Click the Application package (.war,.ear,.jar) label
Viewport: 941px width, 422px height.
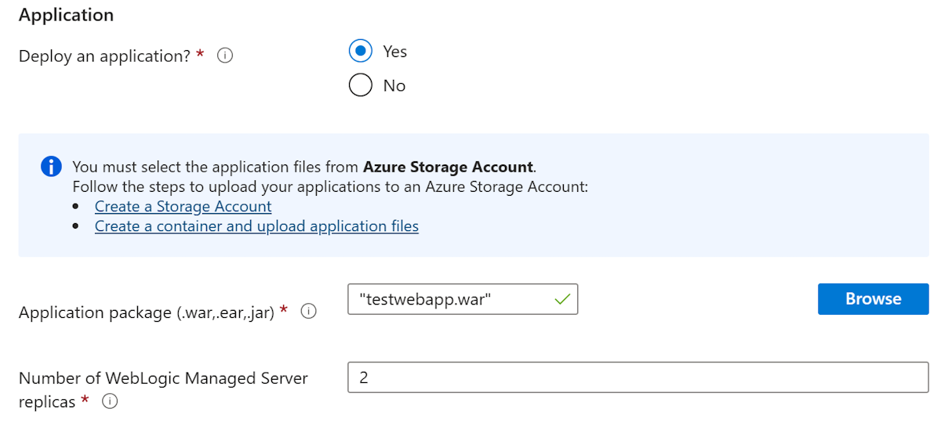(x=146, y=312)
